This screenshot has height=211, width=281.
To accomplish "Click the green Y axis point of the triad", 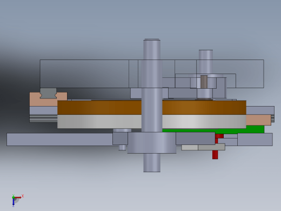I will coord(14,197).
